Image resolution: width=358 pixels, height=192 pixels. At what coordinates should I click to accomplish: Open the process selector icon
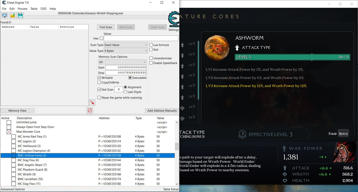point(5,15)
